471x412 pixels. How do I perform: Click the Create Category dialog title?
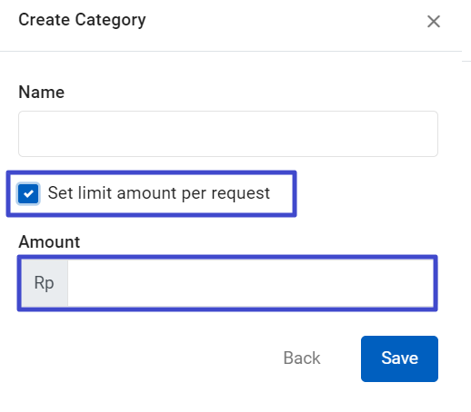[82, 20]
